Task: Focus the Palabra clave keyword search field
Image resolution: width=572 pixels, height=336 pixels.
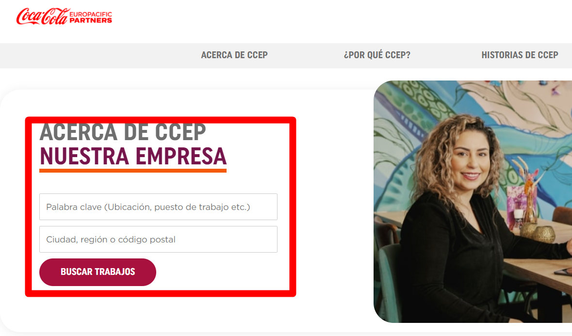Action: point(158,207)
